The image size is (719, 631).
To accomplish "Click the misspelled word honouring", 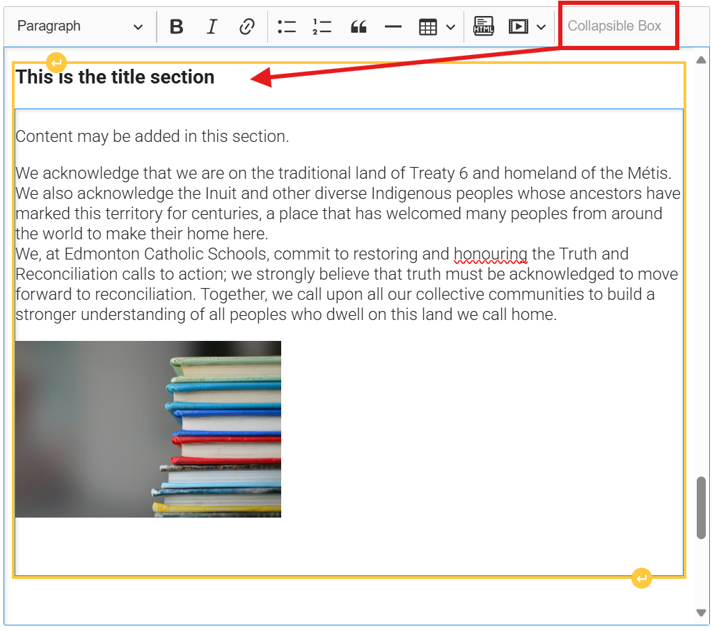I will click(x=489, y=253).
